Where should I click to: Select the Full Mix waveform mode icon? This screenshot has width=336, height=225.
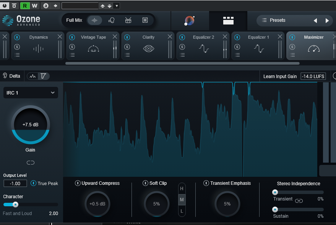click(x=94, y=20)
